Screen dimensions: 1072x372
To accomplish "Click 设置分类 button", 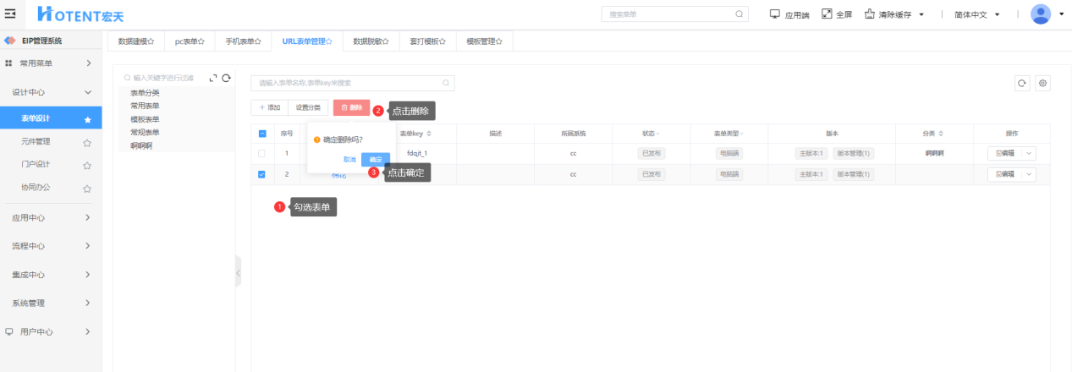I will point(308,107).
